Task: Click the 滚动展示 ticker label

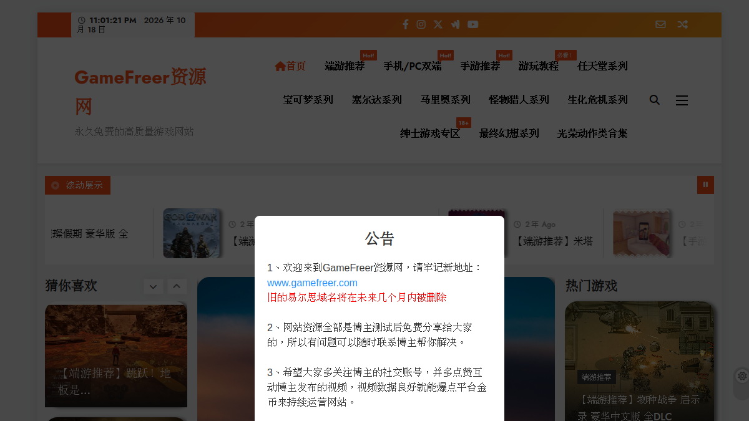Action: click(x=77, y=185)
